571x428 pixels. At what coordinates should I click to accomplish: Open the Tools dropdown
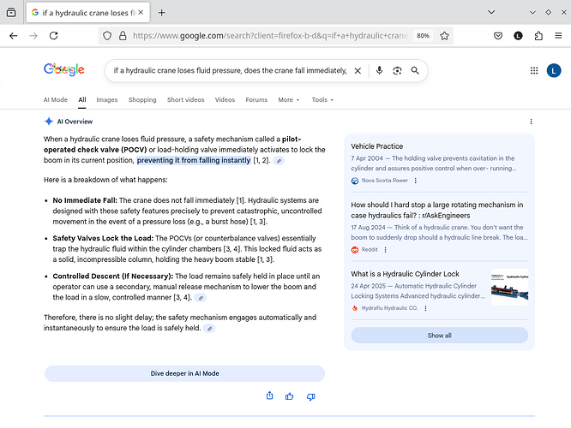[x=322, y=100]
